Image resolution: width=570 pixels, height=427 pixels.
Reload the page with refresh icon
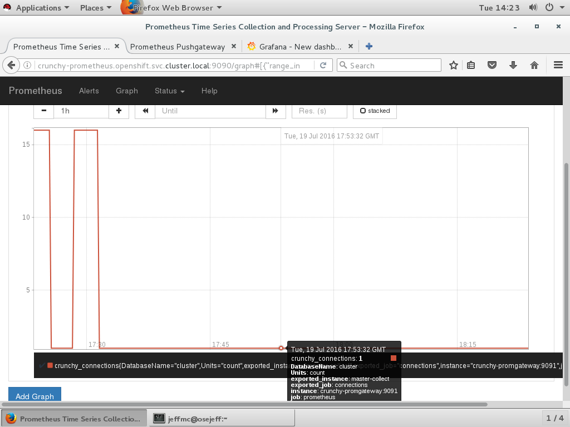point(323,66)
